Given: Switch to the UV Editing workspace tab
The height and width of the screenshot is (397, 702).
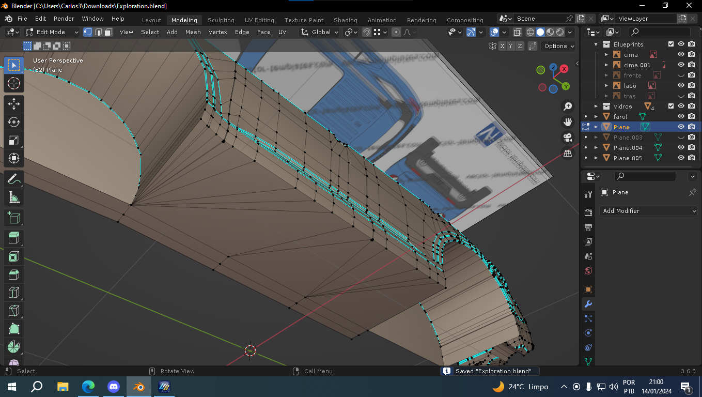Looking at the screenshot, I should point(259,20).
